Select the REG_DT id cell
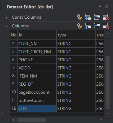Image resolution: width=113 pixels, height=123 pixels. (37, 84)
